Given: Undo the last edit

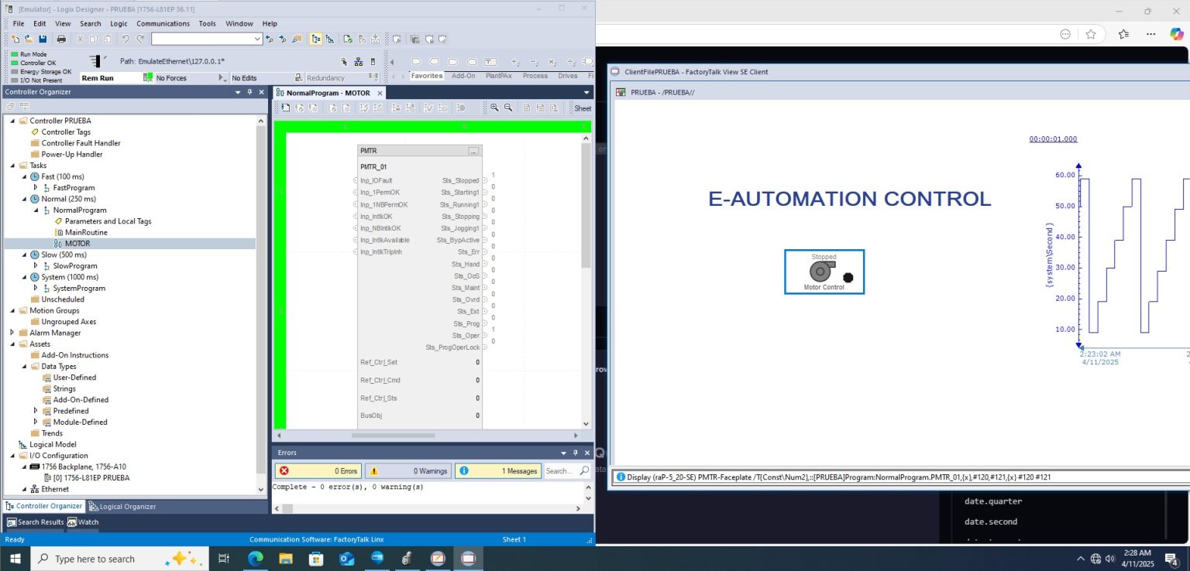Looking at the screenshot, I should (124, 38).
